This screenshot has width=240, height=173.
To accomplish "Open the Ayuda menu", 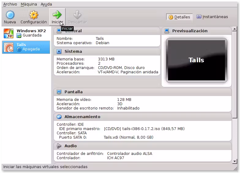I will (x=46, y=4).
